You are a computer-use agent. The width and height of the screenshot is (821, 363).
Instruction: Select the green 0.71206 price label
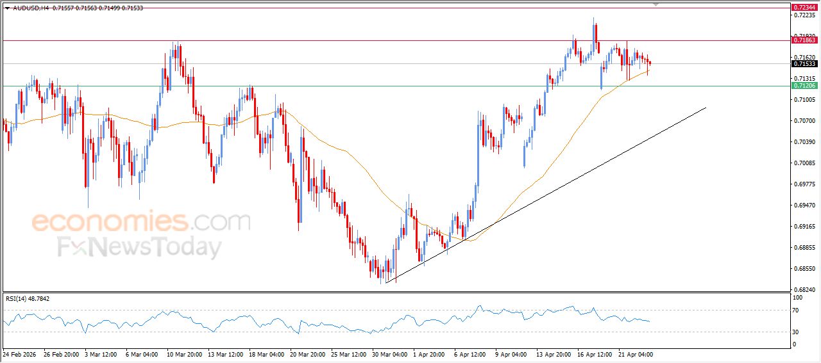[x=804, y=86]
